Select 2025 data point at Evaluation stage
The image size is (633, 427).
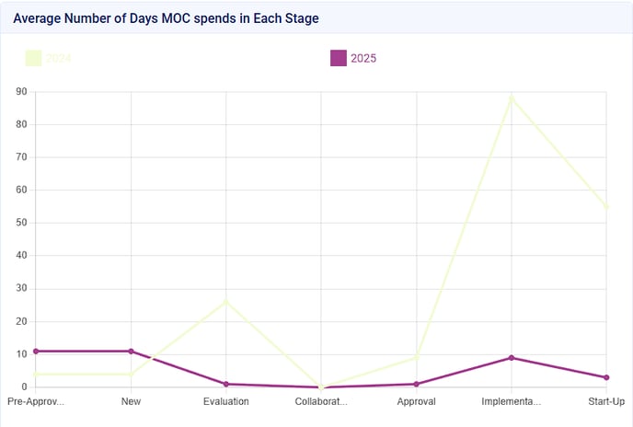(226, 384)
